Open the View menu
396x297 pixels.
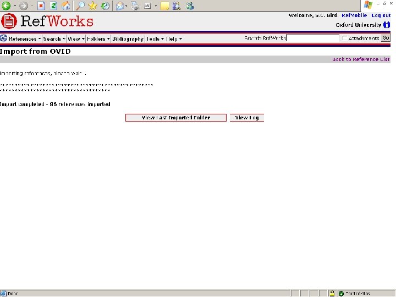76,38
